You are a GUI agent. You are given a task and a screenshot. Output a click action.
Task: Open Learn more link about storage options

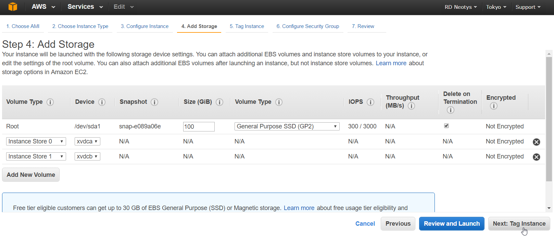coord(391,63)
